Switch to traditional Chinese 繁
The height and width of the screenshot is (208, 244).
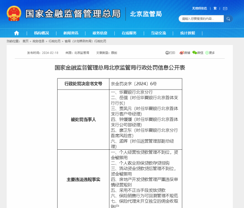pyautogui.click(x=215, y=8)
